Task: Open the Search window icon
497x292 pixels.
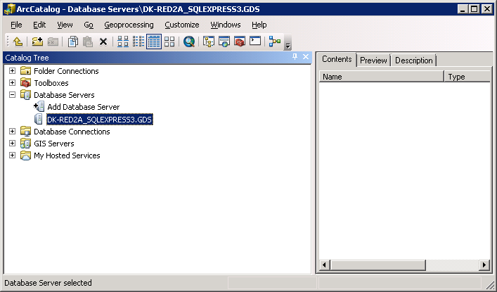Action: [189, 42]
